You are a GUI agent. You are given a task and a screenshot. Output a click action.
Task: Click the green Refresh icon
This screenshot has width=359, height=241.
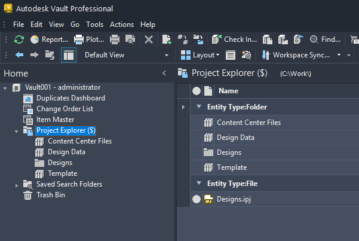[19, 39]
